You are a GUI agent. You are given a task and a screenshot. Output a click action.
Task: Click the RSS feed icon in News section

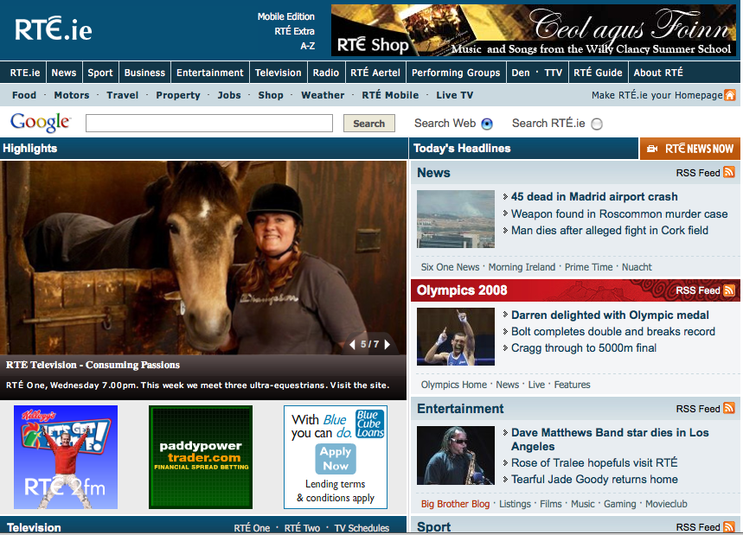(x=729, y=173)
